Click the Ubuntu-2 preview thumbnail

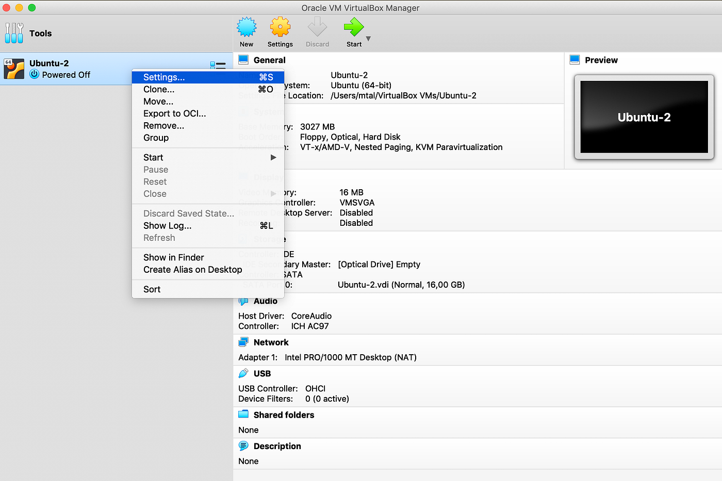643,117
